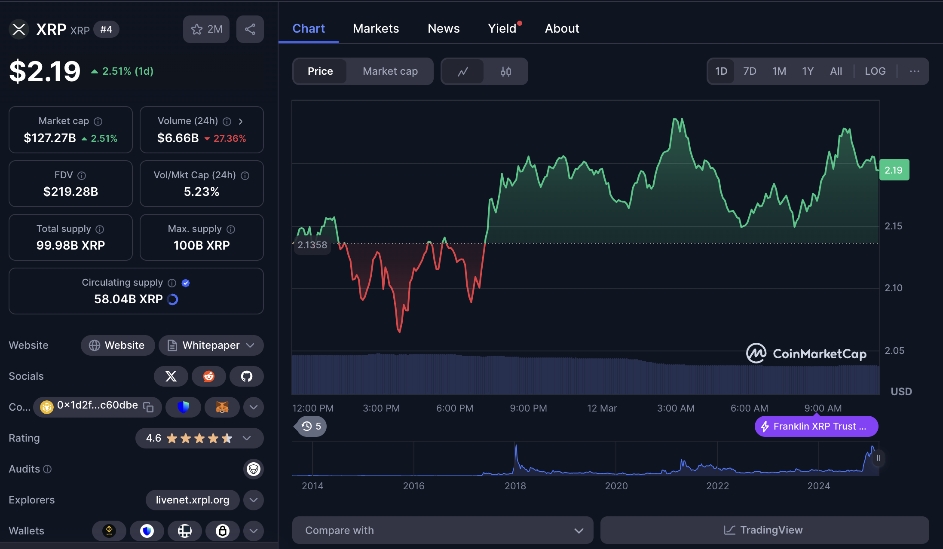
Task: Click the timeline range handle at right edge
Action: [x=879, y=458]
